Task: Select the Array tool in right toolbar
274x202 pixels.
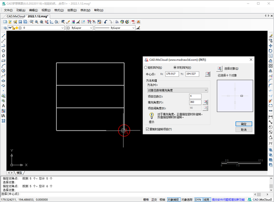Action: point(271,66)
